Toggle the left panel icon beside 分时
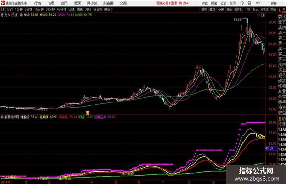286x184 pixels. click(2, 9)
